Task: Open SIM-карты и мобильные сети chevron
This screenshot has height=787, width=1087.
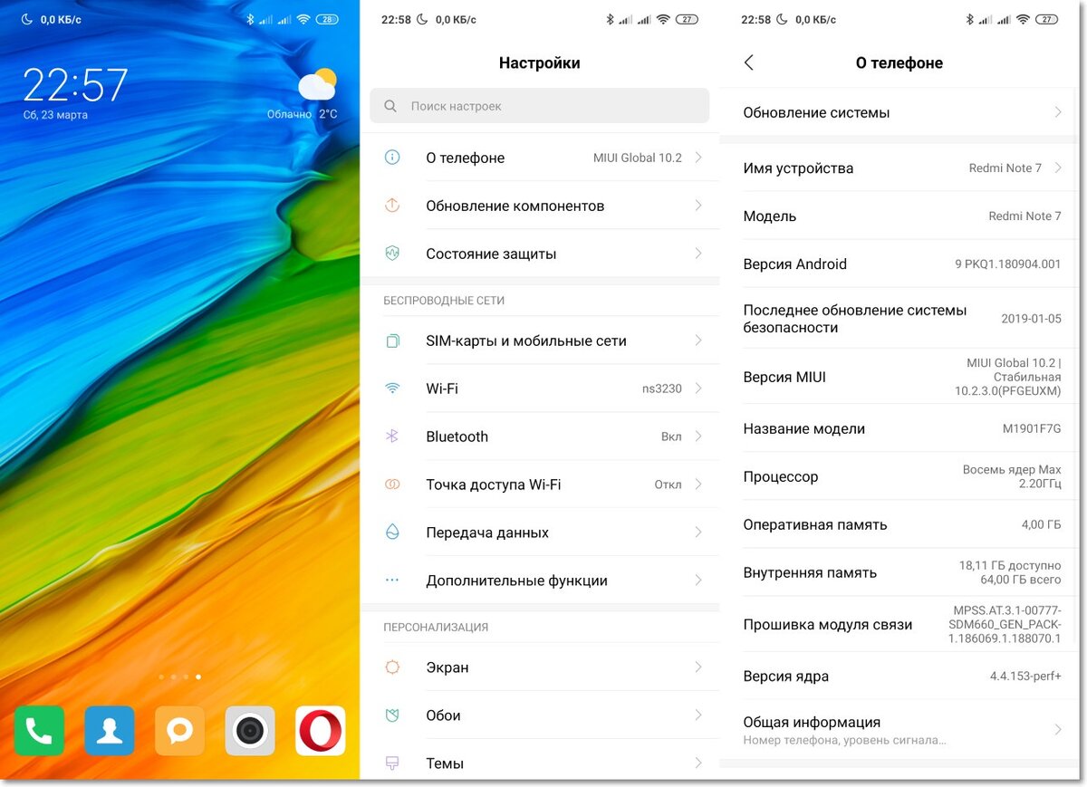Action: tap(698, 341)
